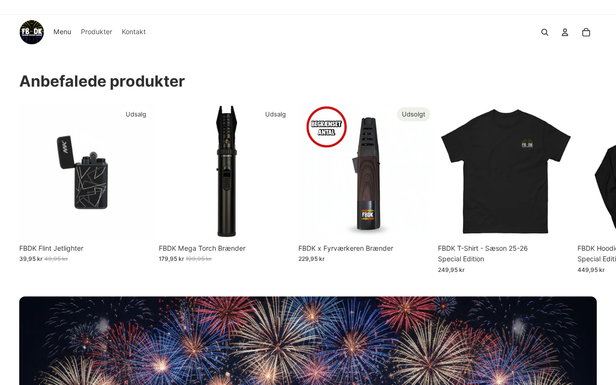Screen dimensions: 616x385
Task: Open FBDK Mega Torch Brænder title
Action: coord(202,248)
